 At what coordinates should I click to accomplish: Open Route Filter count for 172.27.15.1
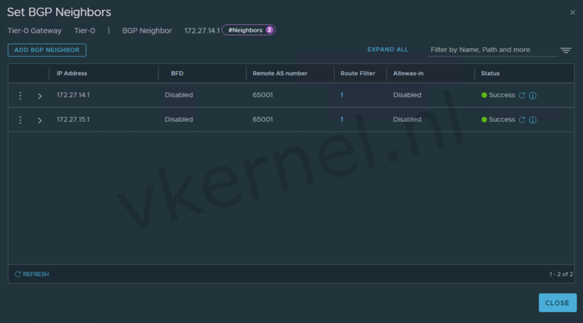(342, 120)
